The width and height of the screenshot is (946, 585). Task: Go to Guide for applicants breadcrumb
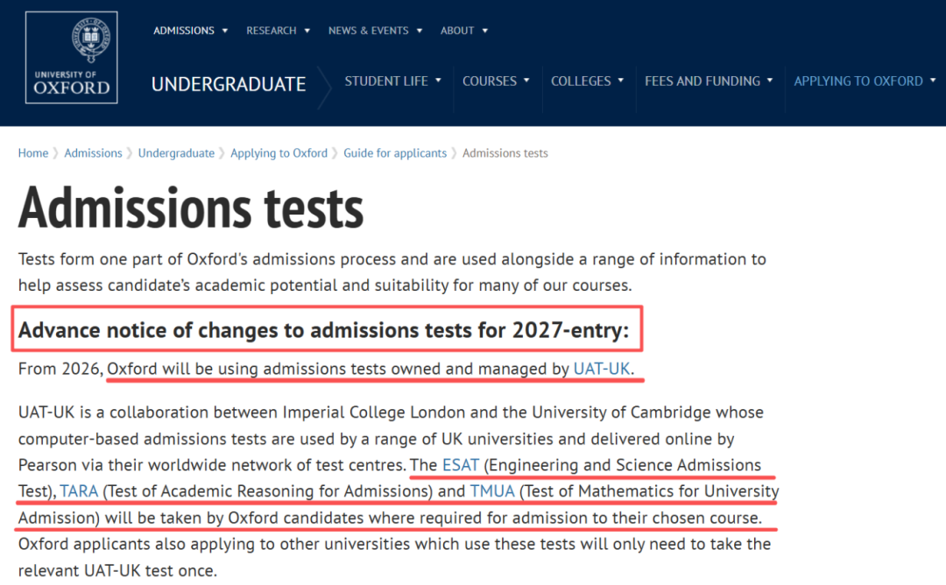tap(394, 153)
